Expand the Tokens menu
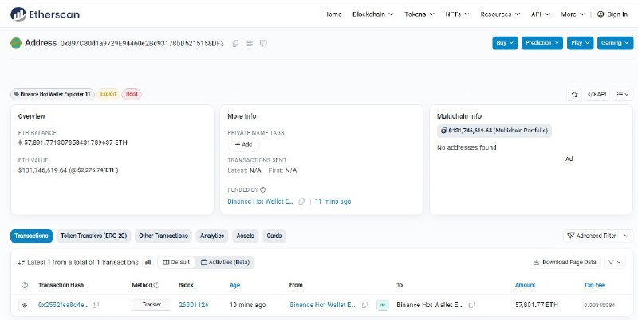638x320 pixels. tap(419, 14)
